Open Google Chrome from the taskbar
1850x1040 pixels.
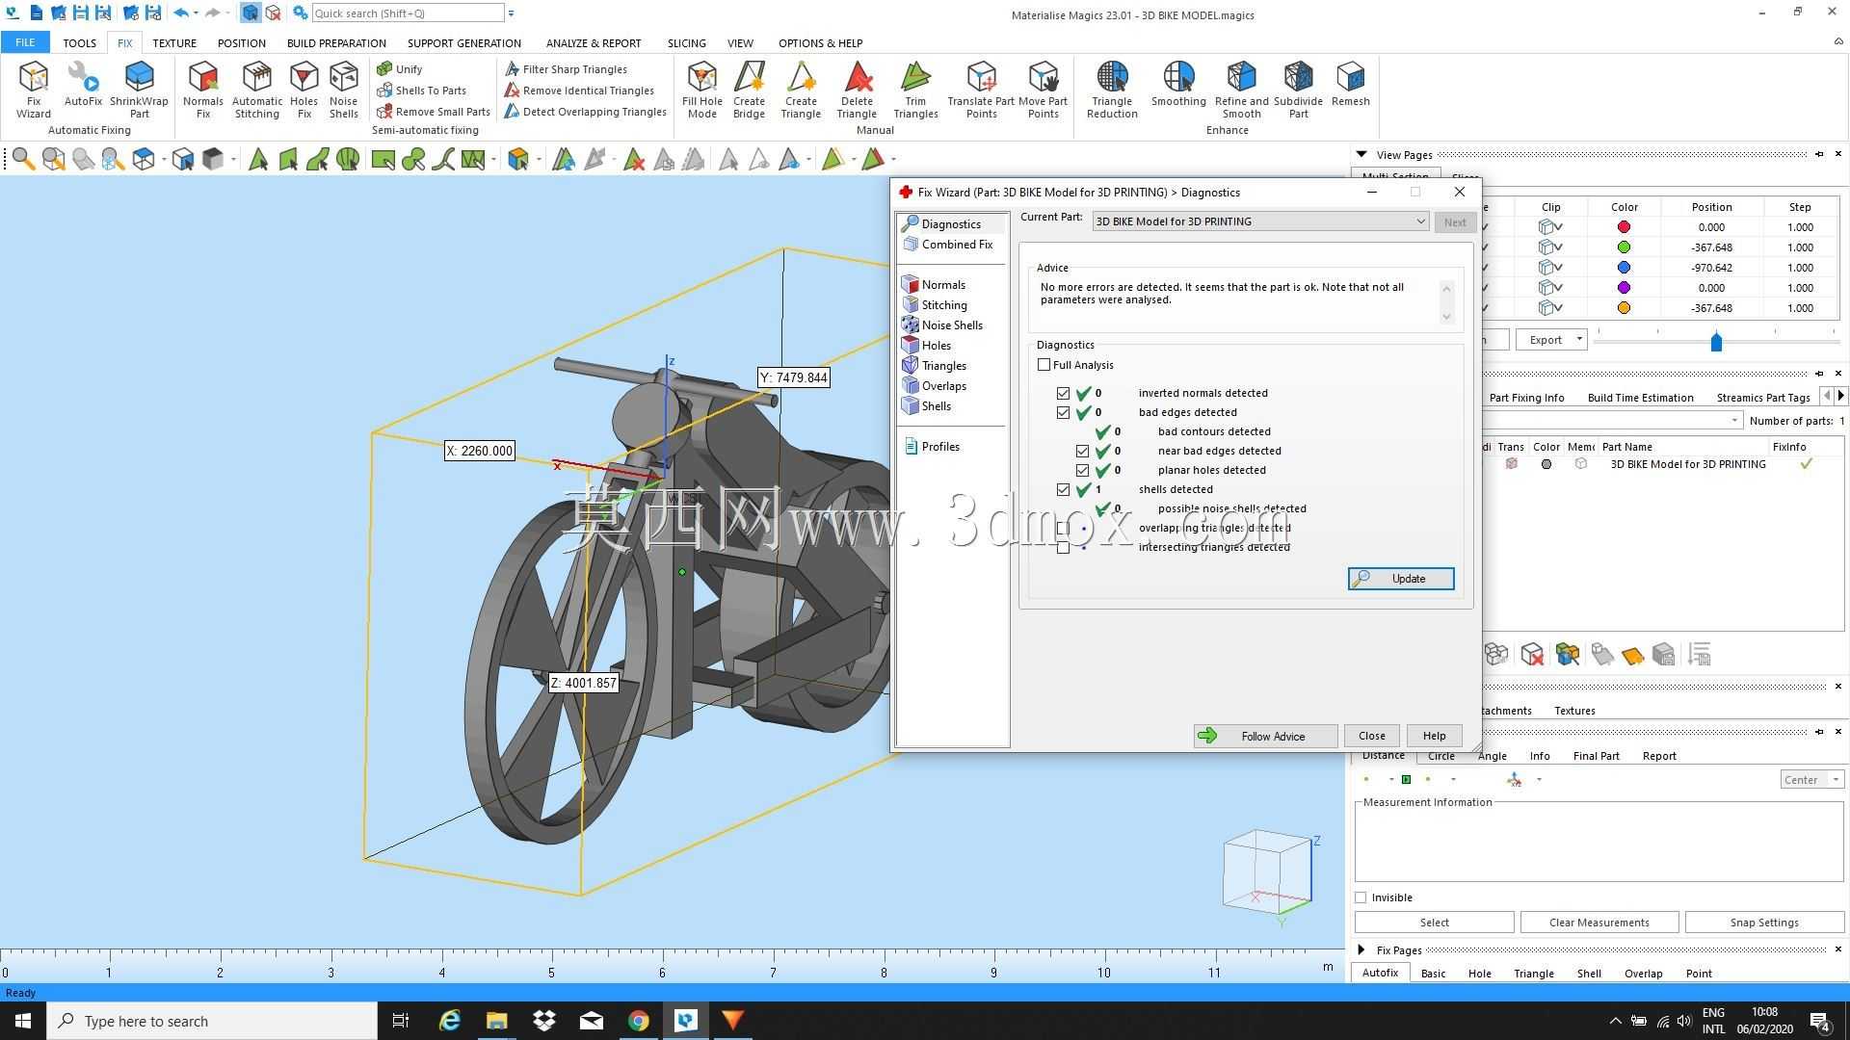(638, 1021)
